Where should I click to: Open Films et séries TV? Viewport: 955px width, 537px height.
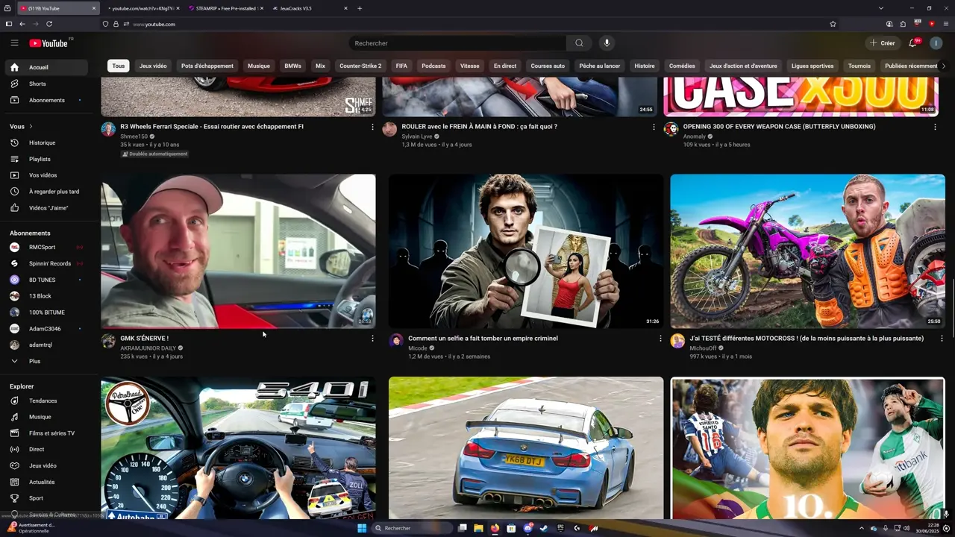pos(45,433)
